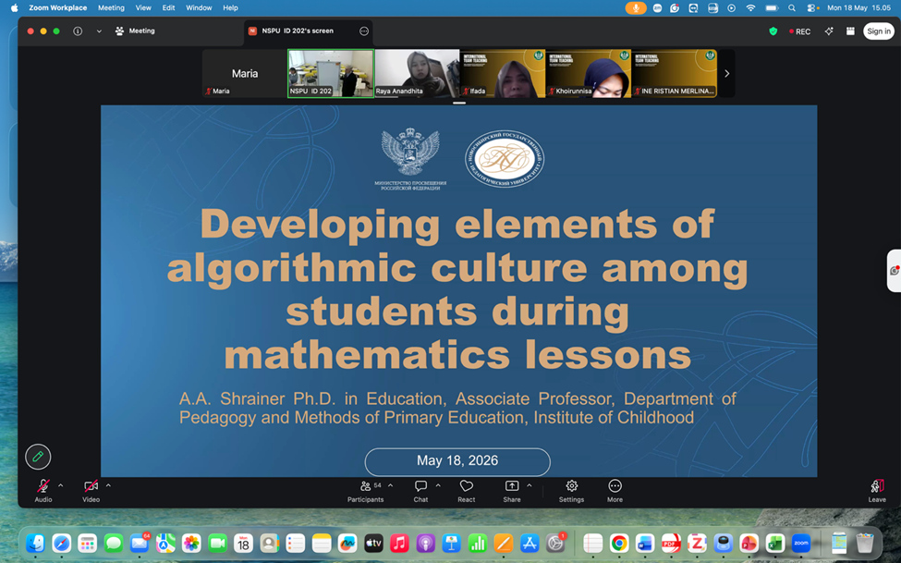Expand the Participants options caret
The image size is (901, 563).
(x=391, y=486)
